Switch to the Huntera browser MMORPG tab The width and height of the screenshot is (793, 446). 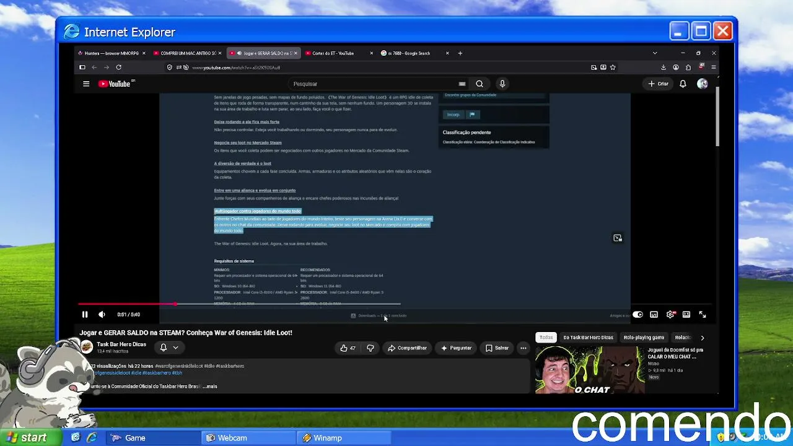(x=112, y=53)
